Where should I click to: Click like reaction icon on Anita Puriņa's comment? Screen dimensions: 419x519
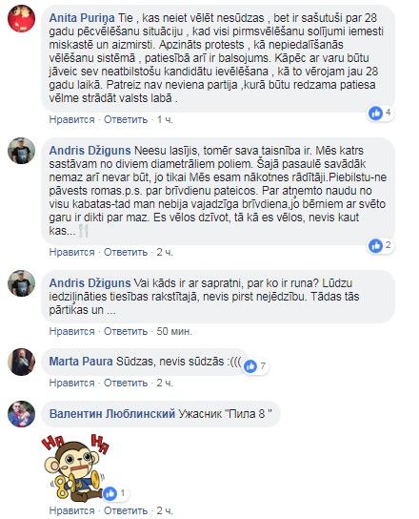(x=376, y=114)
